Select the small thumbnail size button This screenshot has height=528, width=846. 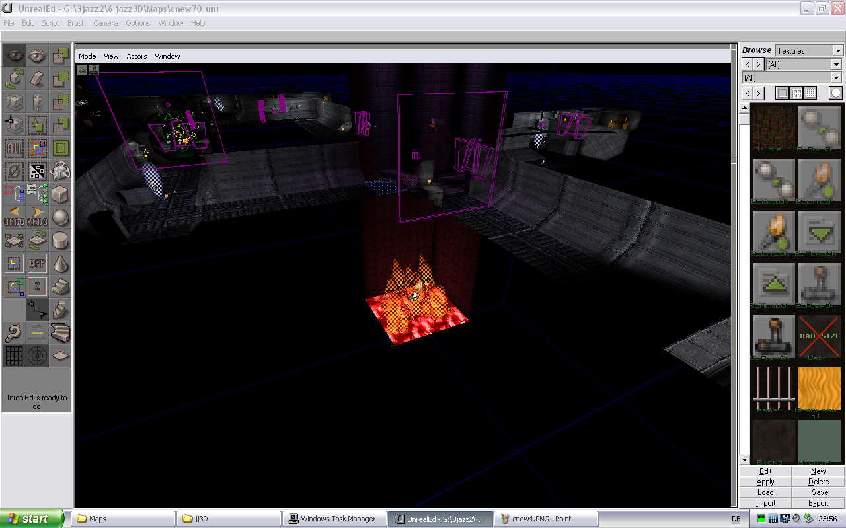click(x=811, y=93)
